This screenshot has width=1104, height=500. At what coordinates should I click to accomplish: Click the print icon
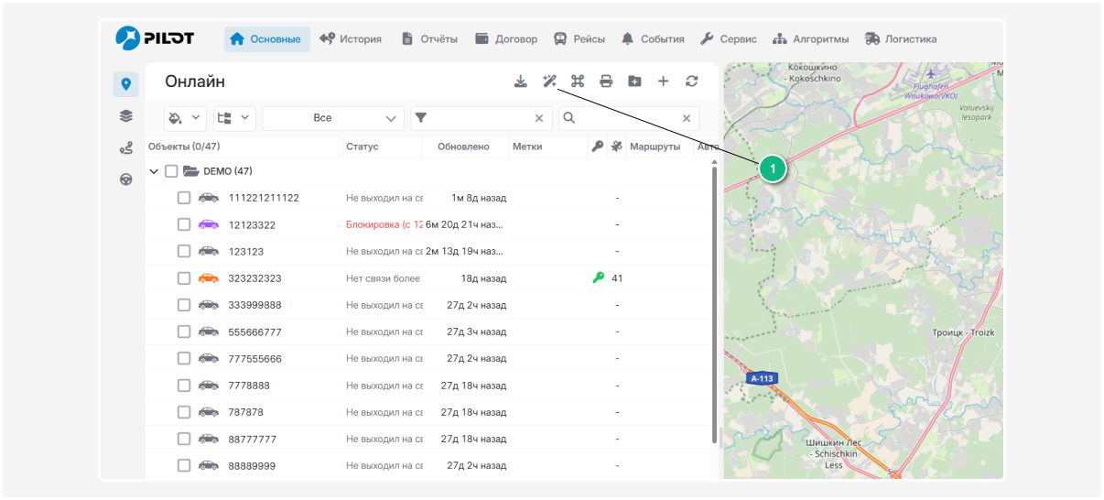click(x=606, y=82)
